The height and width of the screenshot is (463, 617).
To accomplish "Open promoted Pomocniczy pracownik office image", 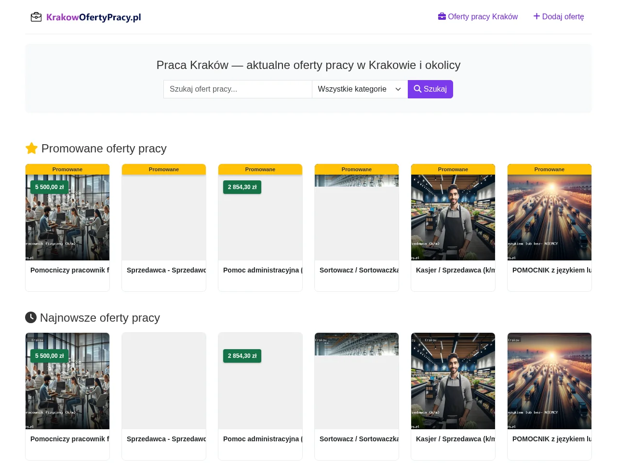I will [x=67, y=218].
